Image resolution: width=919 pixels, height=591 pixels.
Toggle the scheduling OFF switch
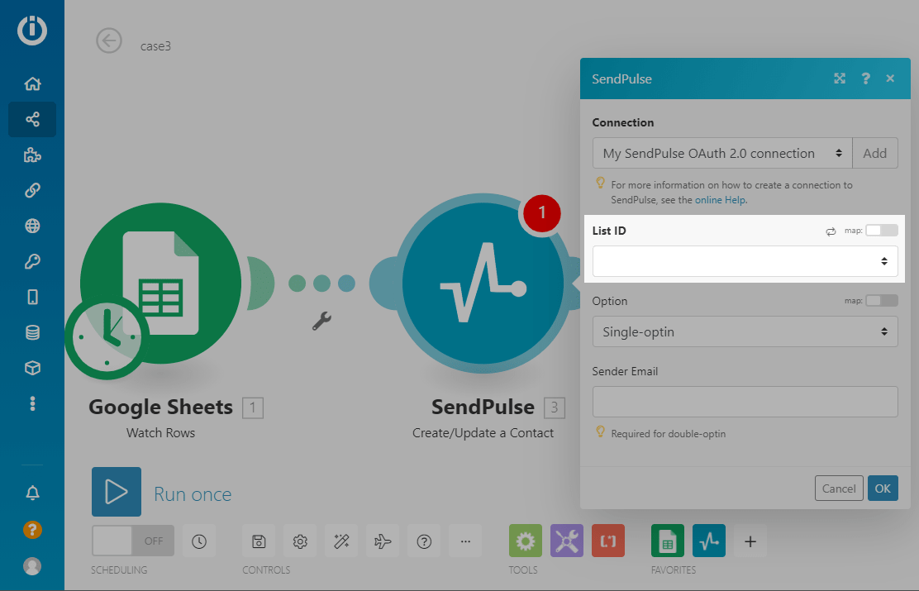pyautogui.click(x=133, y=541)
